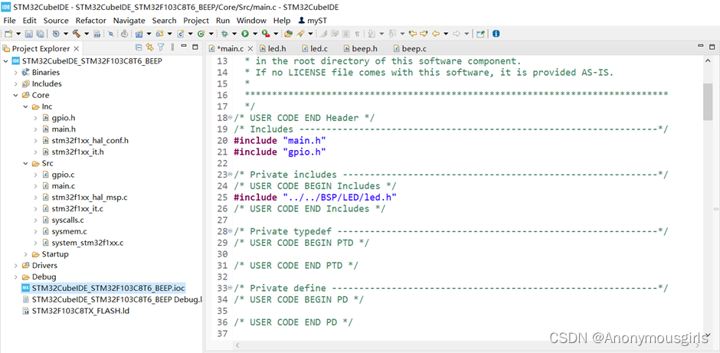Screen dimensions: 720x353
Task: Click the New file toolbar icon
Action: (8, 34)
